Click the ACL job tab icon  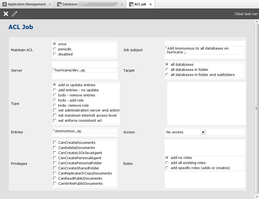click(x=131, y=5)
